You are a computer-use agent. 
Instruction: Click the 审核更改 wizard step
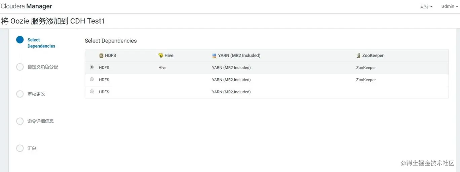tap(36, 94)
